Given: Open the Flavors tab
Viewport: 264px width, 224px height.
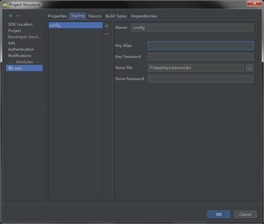Looking at the screenshot, I should pos(95,16).
